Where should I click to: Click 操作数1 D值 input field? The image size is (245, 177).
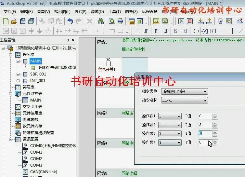[x=205, y=116]
